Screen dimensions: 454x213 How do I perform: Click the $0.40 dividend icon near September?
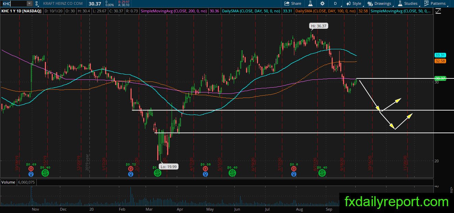pyautogui.click(x=322, y=173)
